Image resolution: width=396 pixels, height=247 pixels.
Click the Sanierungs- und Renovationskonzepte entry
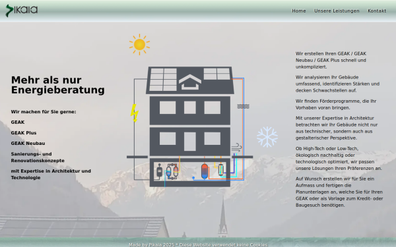click(x=38, y=157)
